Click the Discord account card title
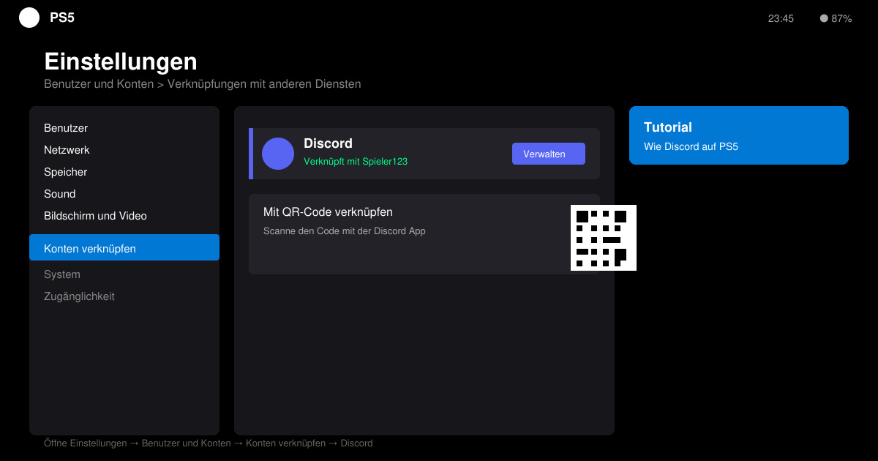Screen dimensions: 878x461 point(328,143)
